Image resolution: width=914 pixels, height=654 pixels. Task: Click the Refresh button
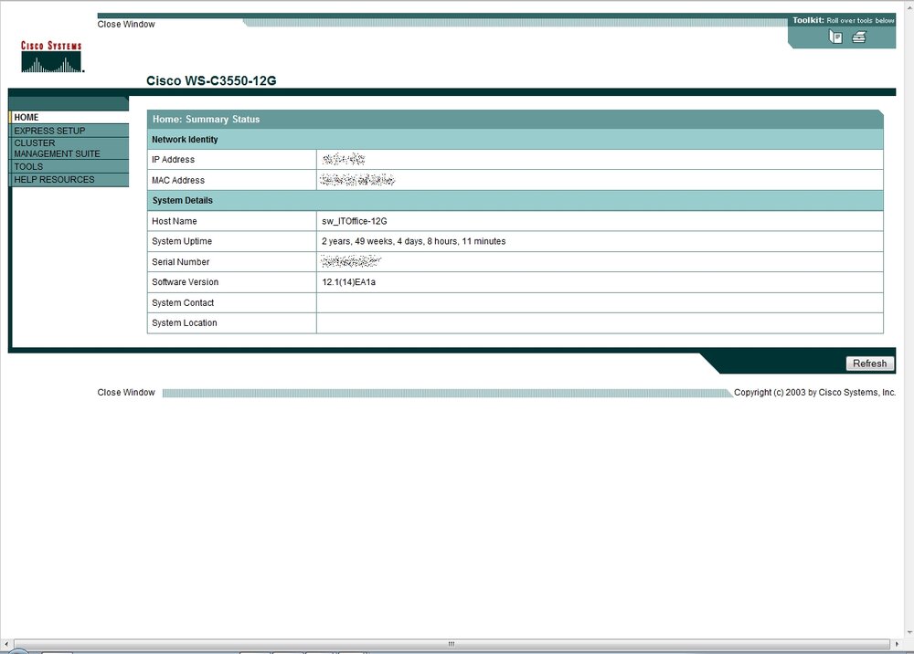[x=870, y=364]
